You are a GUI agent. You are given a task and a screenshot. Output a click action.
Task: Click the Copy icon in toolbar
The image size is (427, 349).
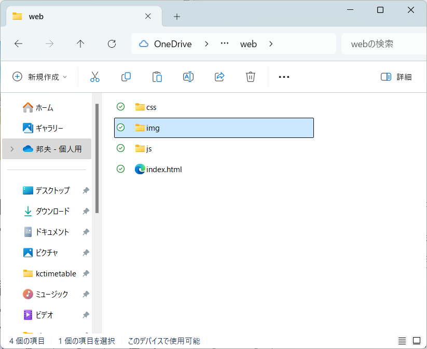tap(126, 77)
